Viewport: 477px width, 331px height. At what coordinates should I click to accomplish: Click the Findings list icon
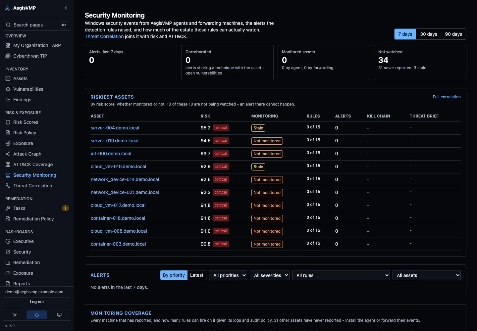tap(8, 100)
